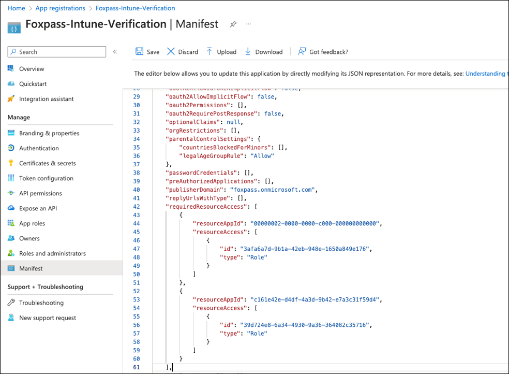Viewport: 509px width, 374px height.
Task: Navigate to Home breadcrumb link
Action: [x=17, y=8]
